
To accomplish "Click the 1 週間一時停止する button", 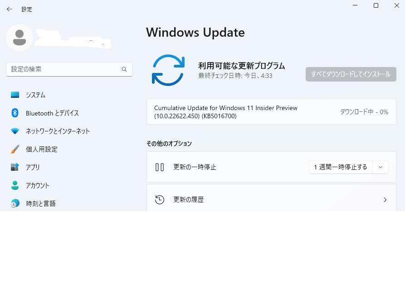I will click(341, 167).
